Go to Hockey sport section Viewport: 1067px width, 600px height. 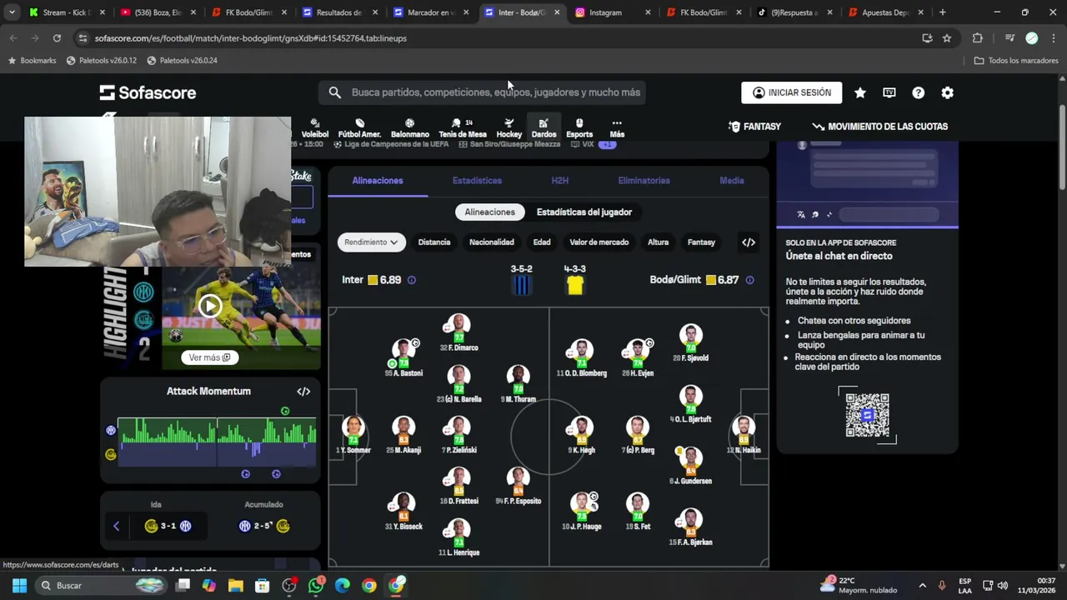[508, 127]
